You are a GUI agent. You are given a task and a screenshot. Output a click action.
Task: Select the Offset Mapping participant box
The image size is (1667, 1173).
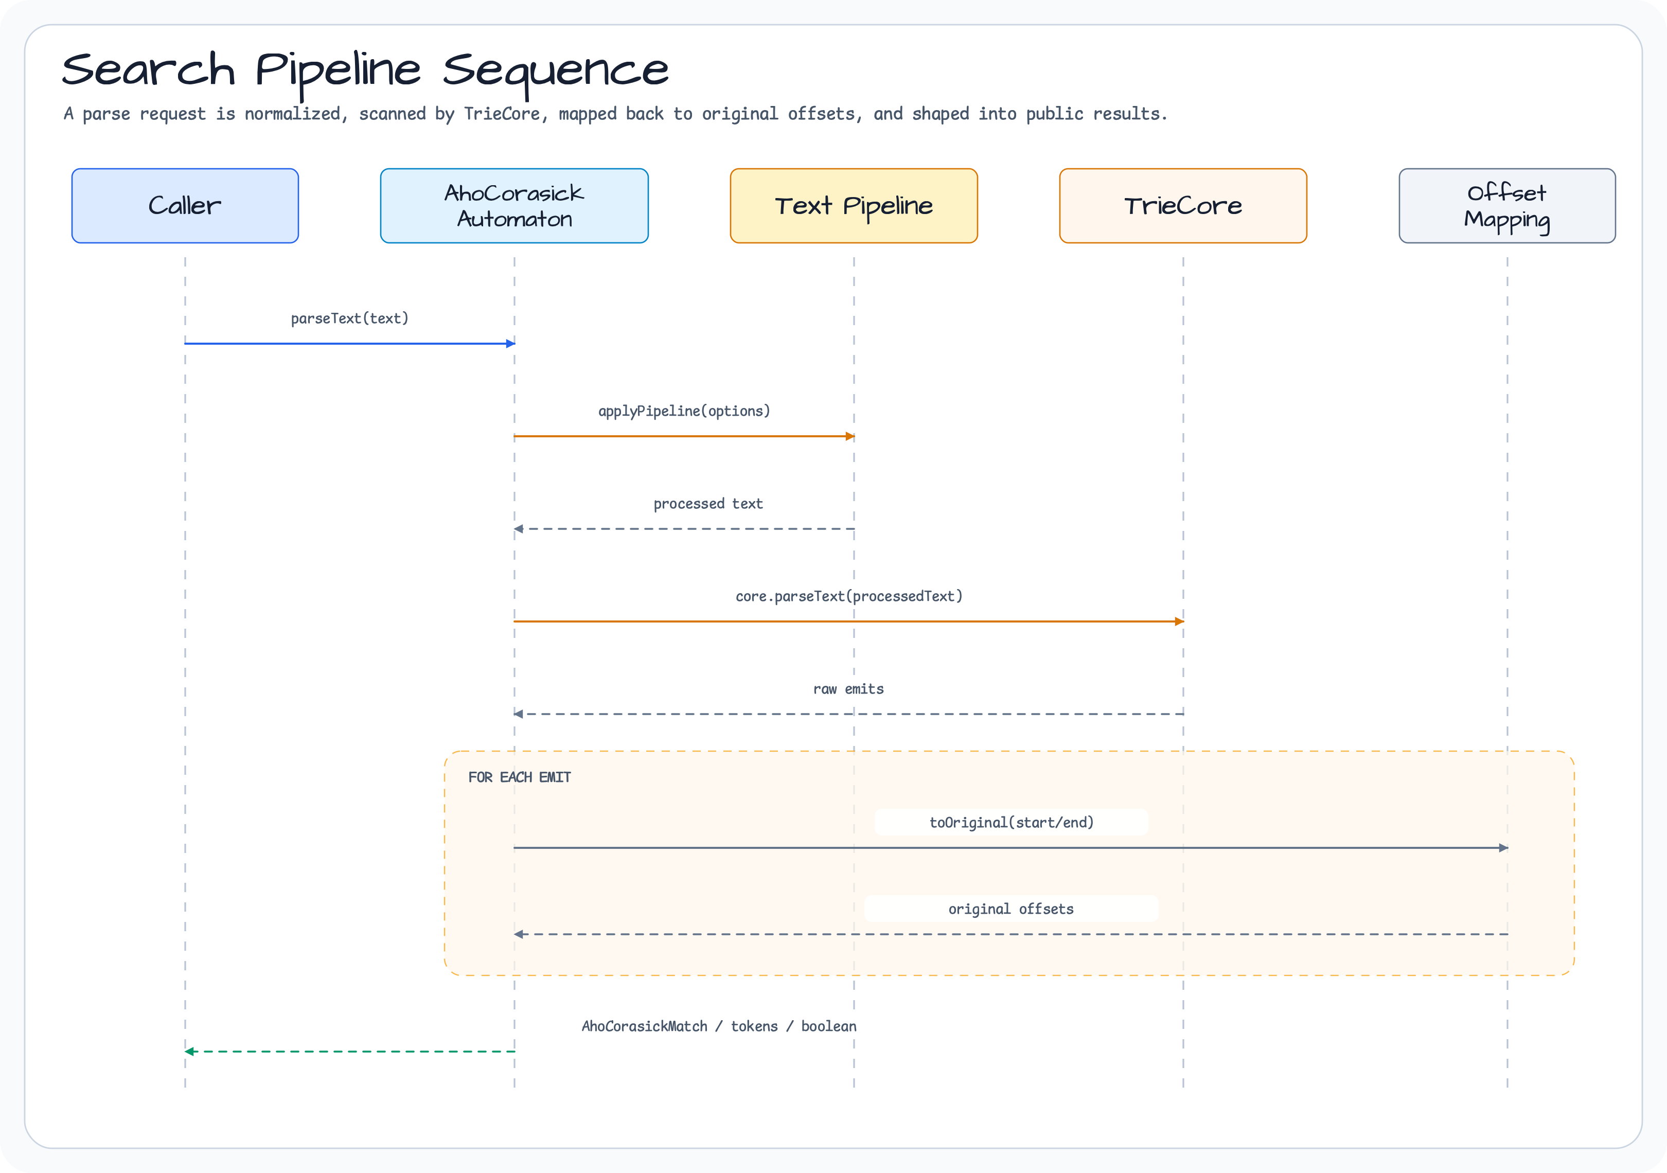point(1508,205)
